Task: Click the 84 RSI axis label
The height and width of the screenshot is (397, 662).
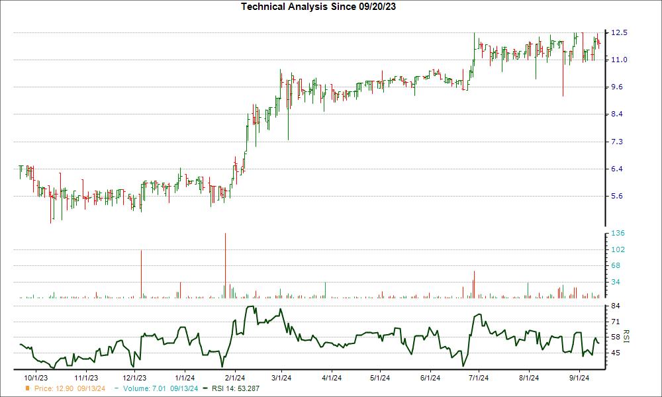Action: (x=616, y=306)
